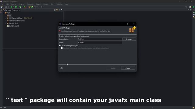This screenshot has height=109, width=195.
Task: Click the tip lightbulb in status bar
Action: pyautogui.click(x=194, y=108)
